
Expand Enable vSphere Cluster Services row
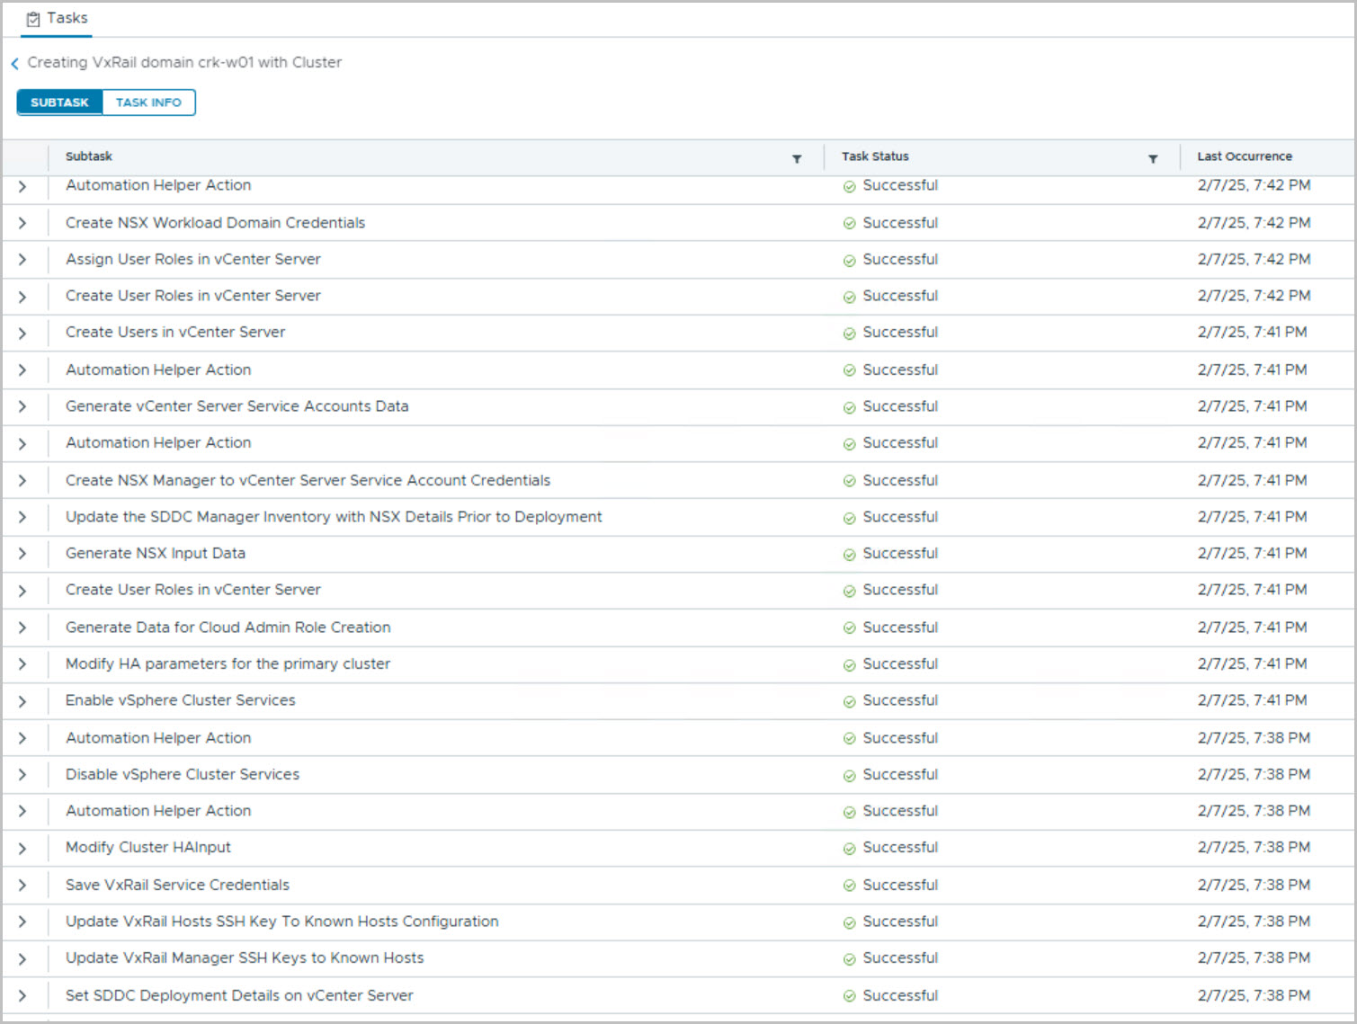(22, 701)
